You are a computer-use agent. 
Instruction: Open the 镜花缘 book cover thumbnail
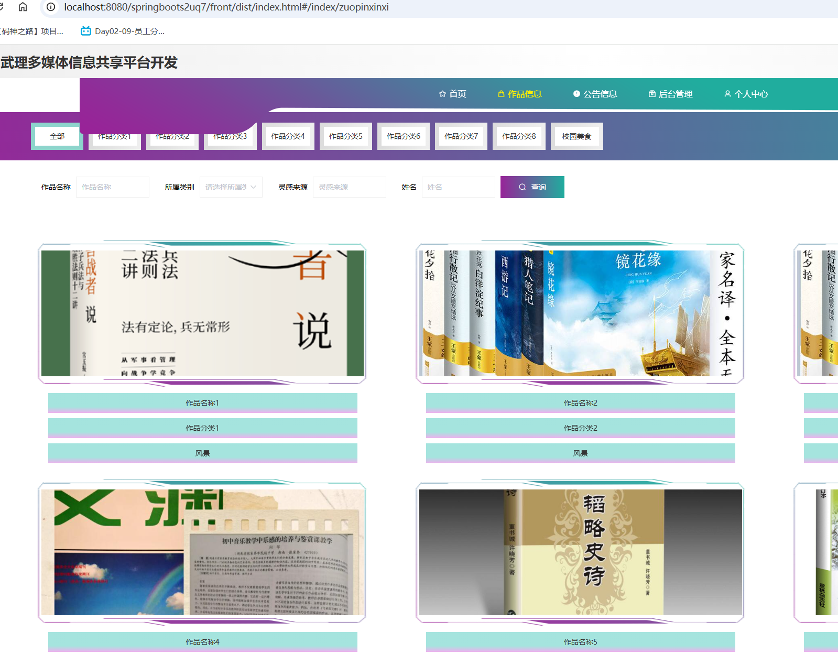point(580,313)
